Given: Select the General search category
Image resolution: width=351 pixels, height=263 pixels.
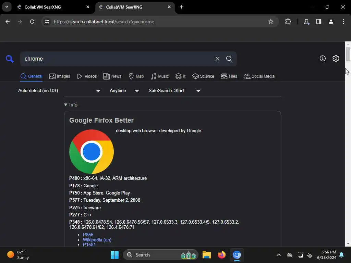Looking at the screenshot, I should 31,76.
